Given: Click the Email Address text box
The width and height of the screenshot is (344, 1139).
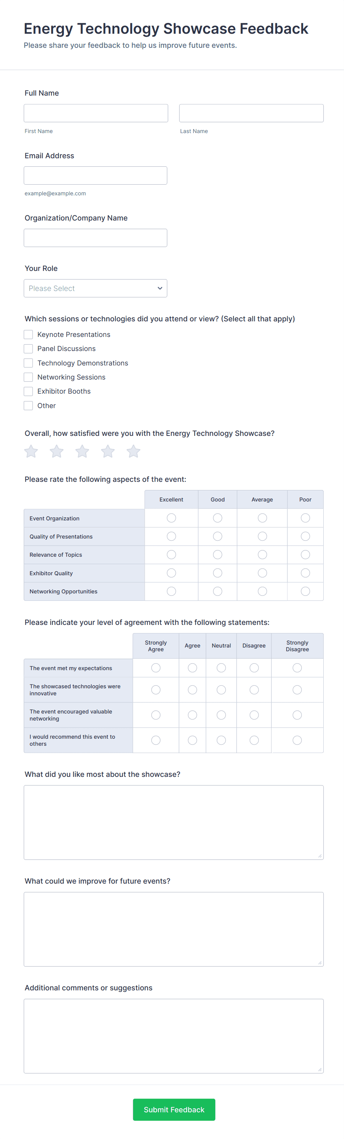Looking at the screenshot, I should coord(95,176).
